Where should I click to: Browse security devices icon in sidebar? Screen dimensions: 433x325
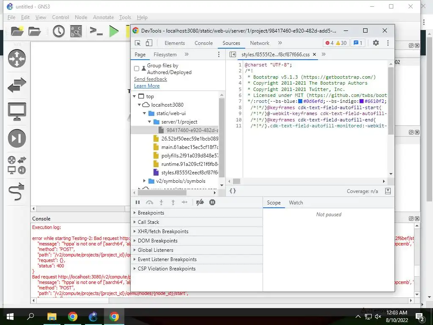[x=17, y=138]
